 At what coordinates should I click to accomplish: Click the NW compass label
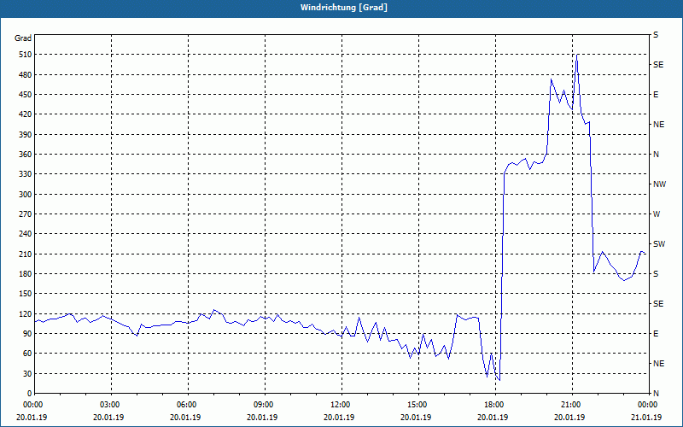point(659,184)
